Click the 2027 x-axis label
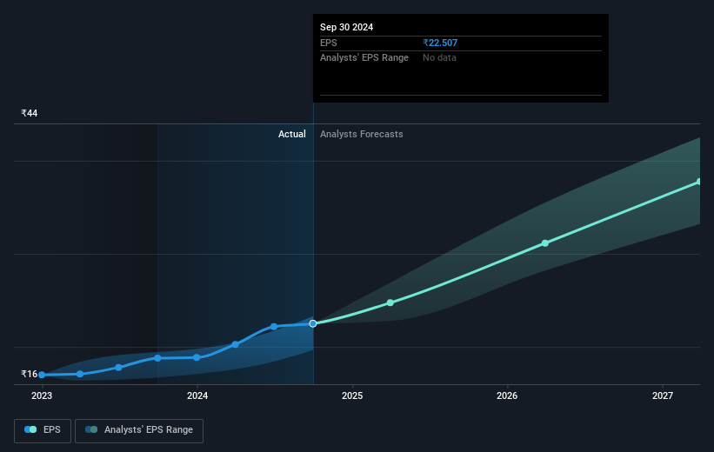Viewport: 714px width, 452px height. (663, 395)
